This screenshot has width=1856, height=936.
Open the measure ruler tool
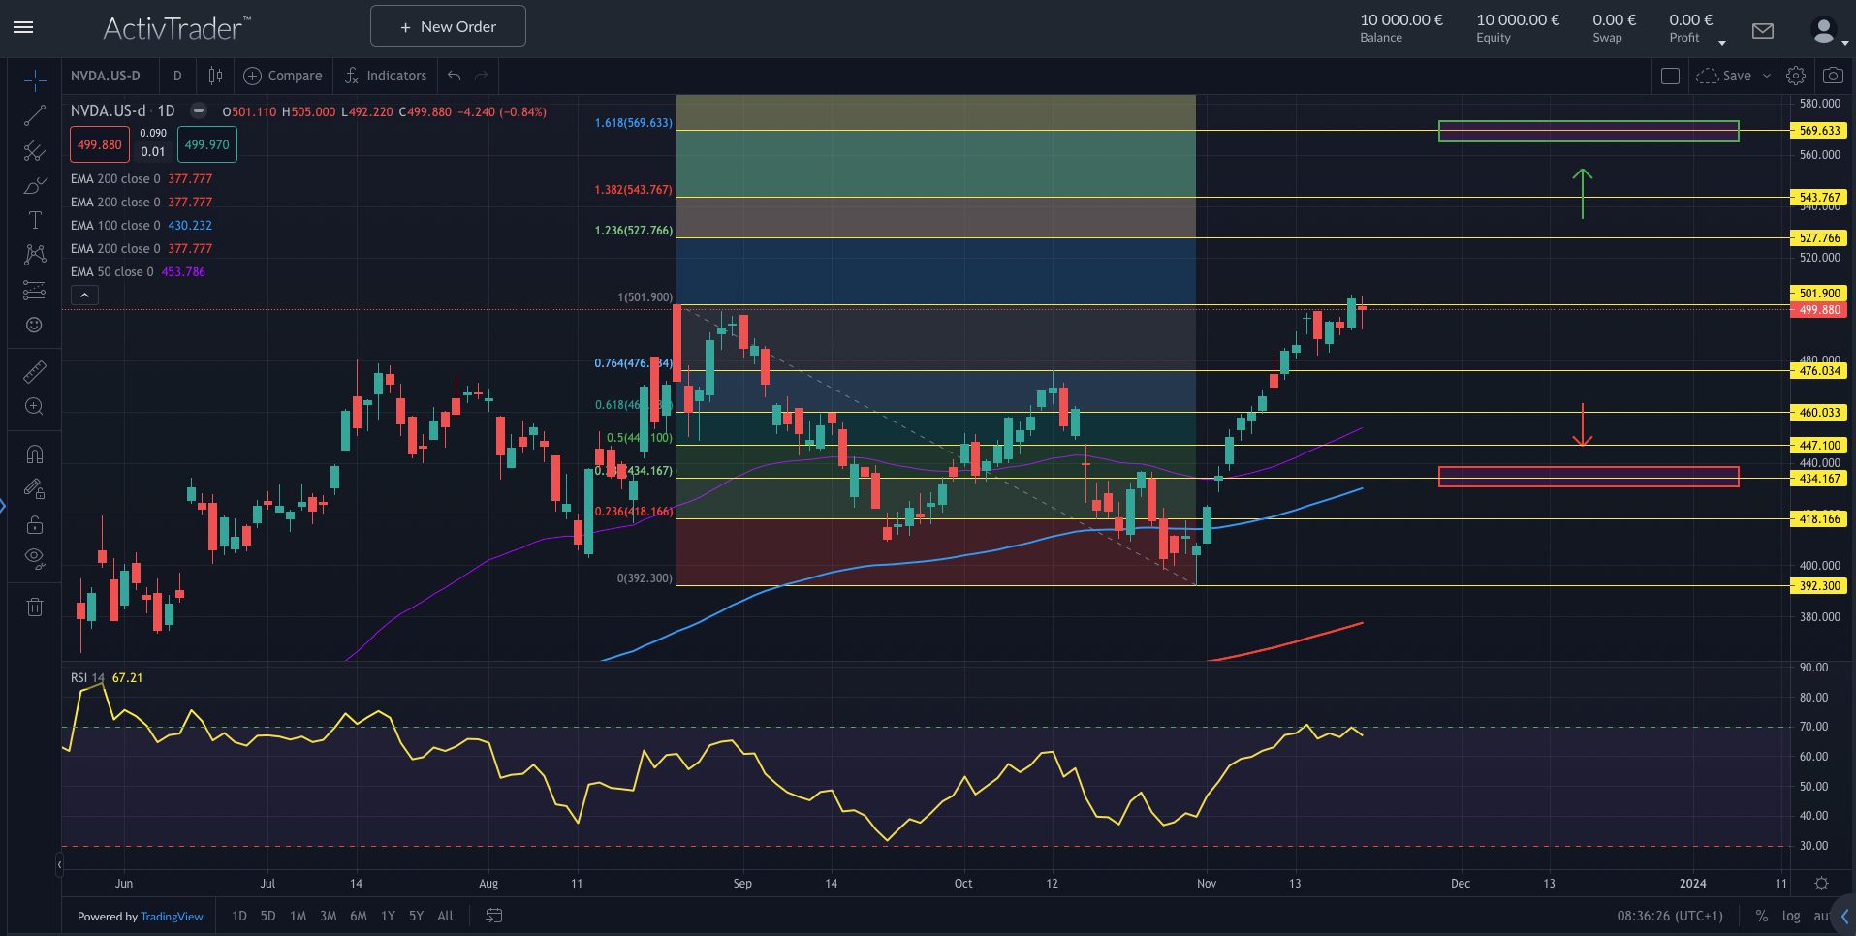coord(35,372)
